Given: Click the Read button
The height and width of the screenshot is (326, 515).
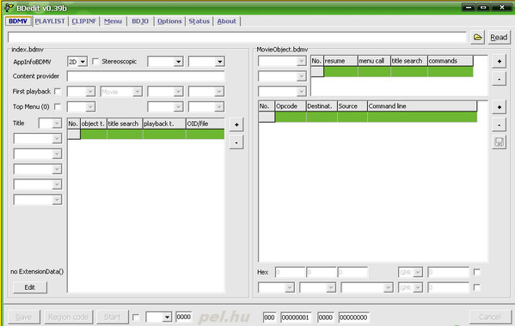Looking at the screenshot, I should [499, 38].
